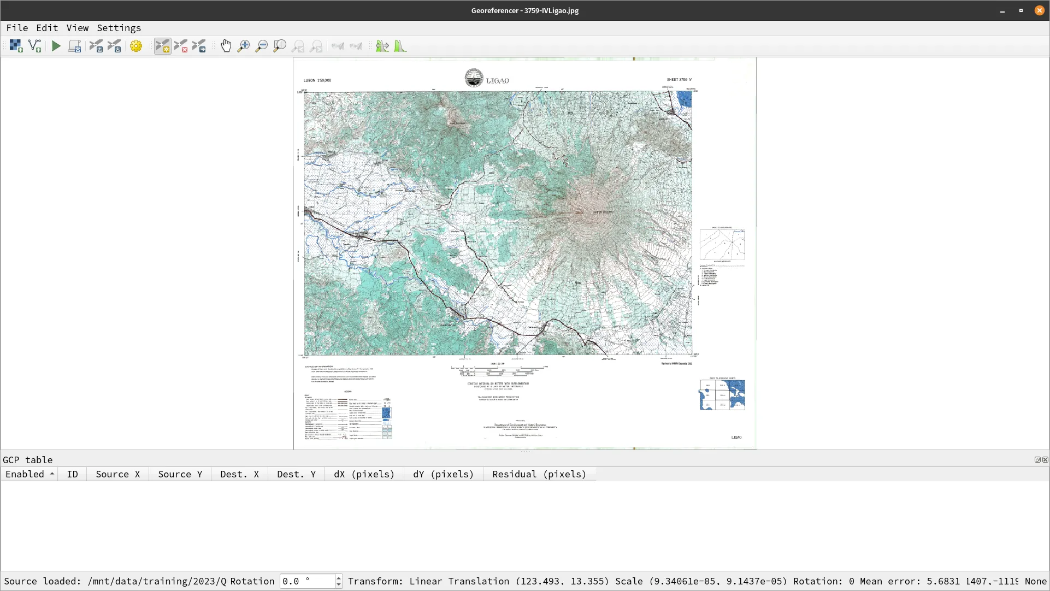1050x591 pixels.
Task: Click the Full Histogram Stretch icon
Action: (x=400, y=46)
